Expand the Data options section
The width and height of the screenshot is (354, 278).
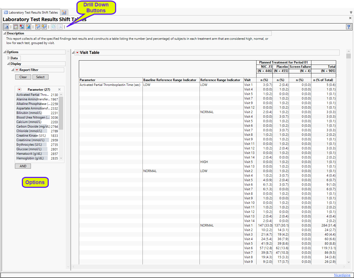[9, 58]
